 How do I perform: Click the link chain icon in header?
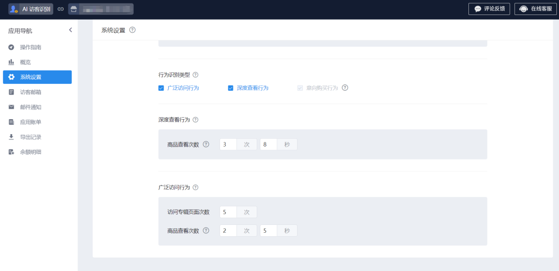pos(61,9)
